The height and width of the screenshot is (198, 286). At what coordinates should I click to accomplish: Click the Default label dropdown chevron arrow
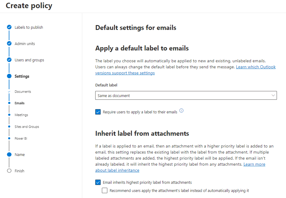273,96
